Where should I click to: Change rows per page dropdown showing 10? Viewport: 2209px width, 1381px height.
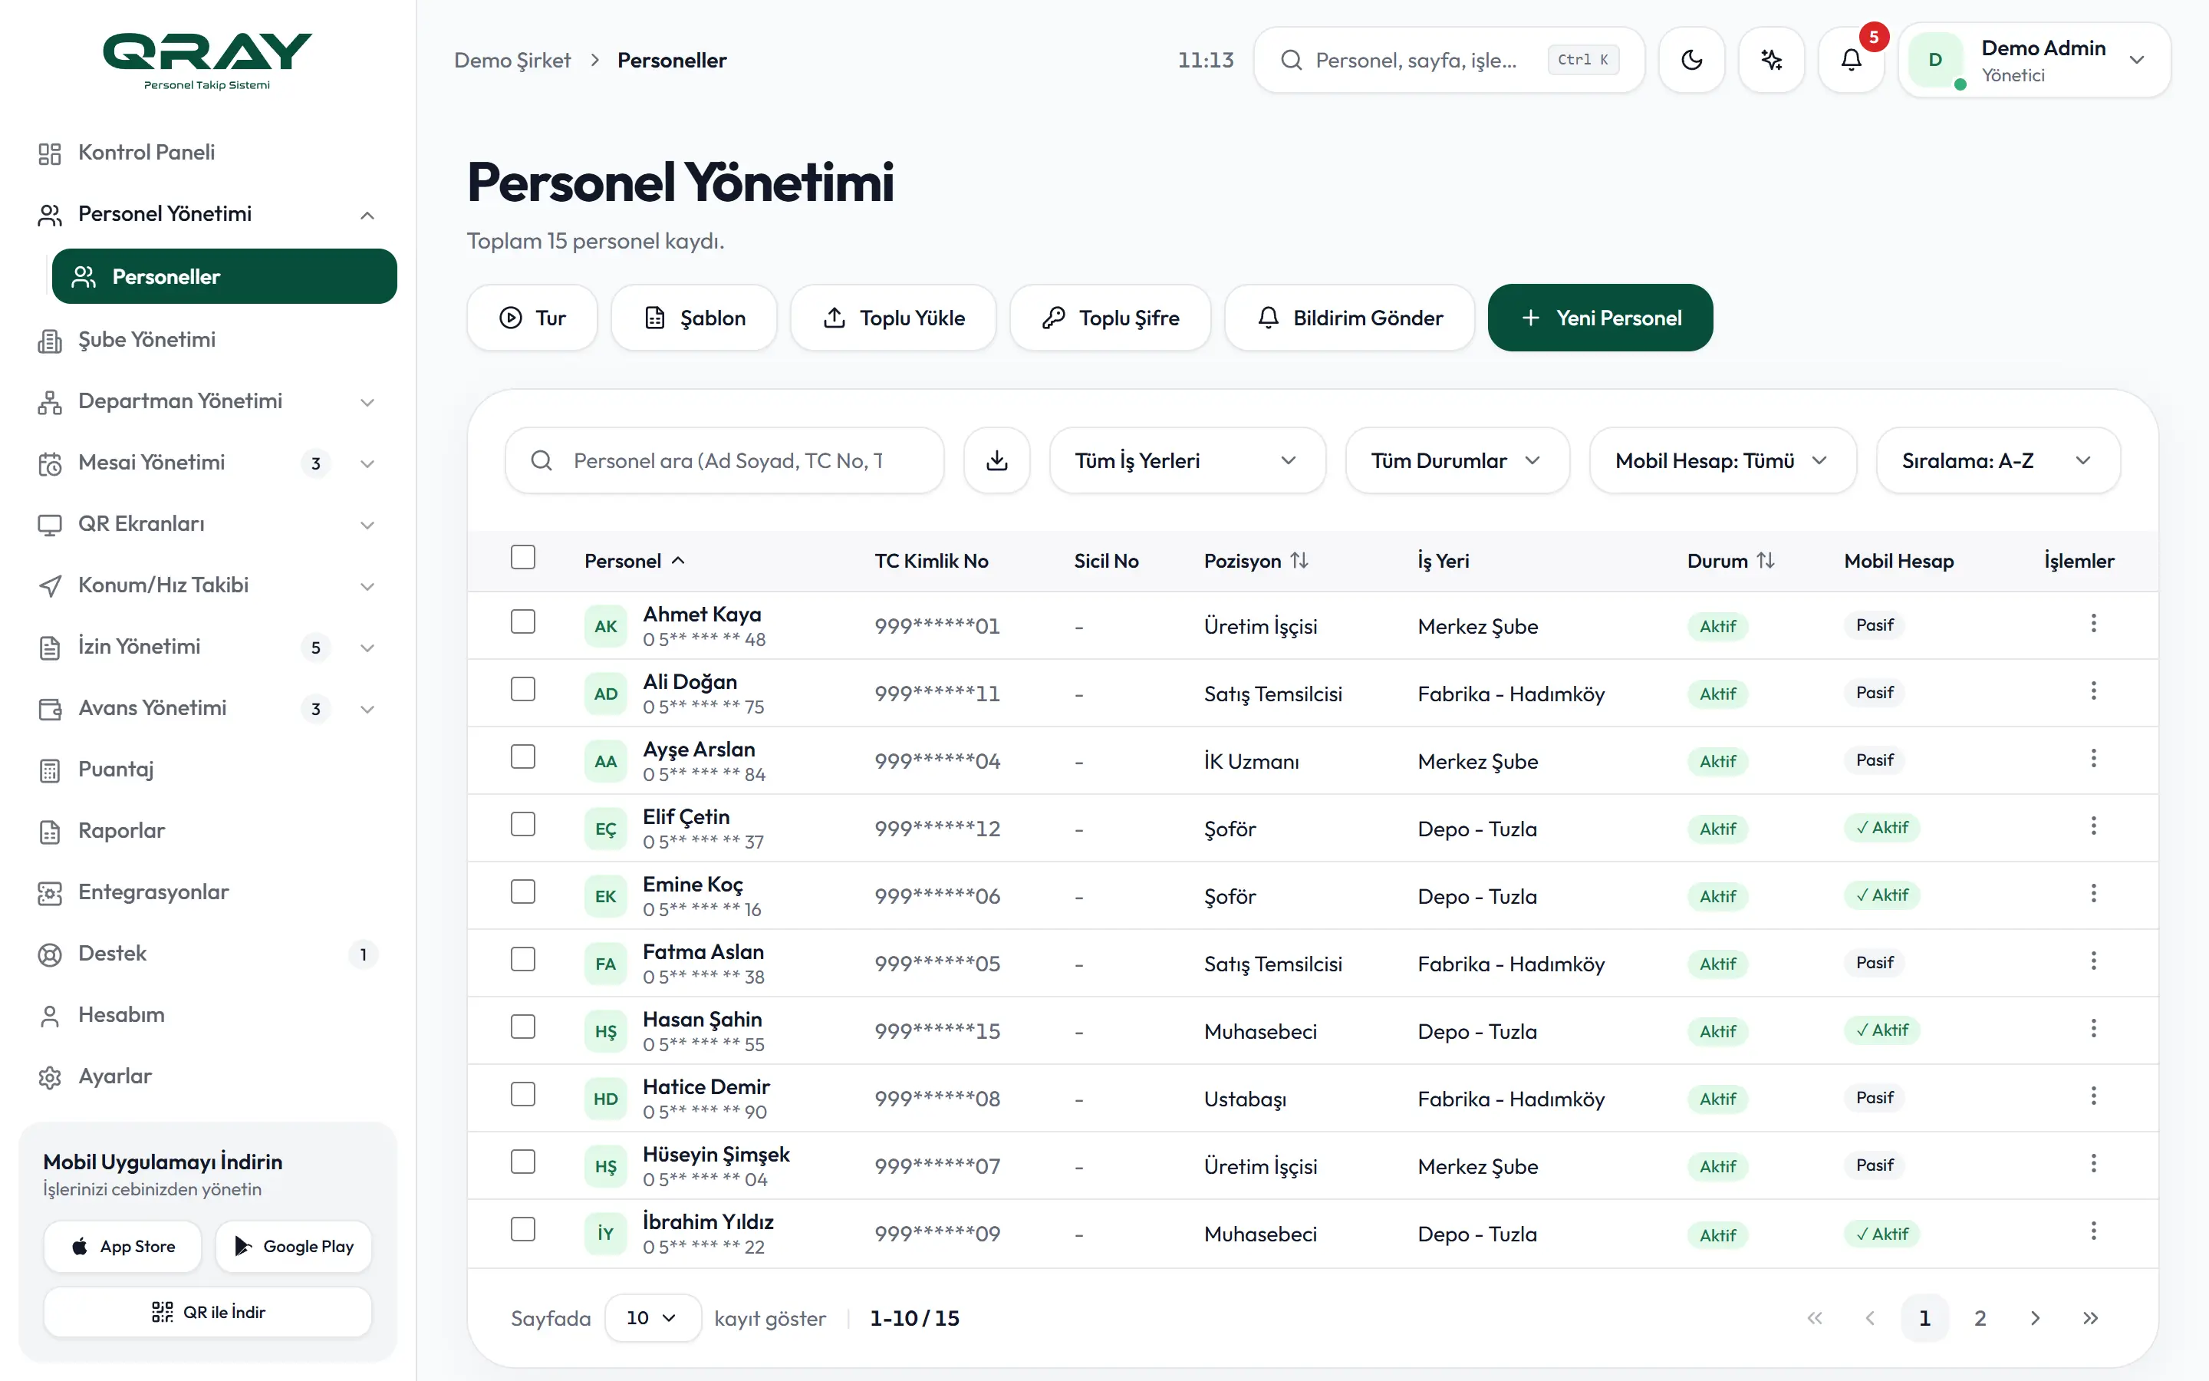pos(653,1318)
